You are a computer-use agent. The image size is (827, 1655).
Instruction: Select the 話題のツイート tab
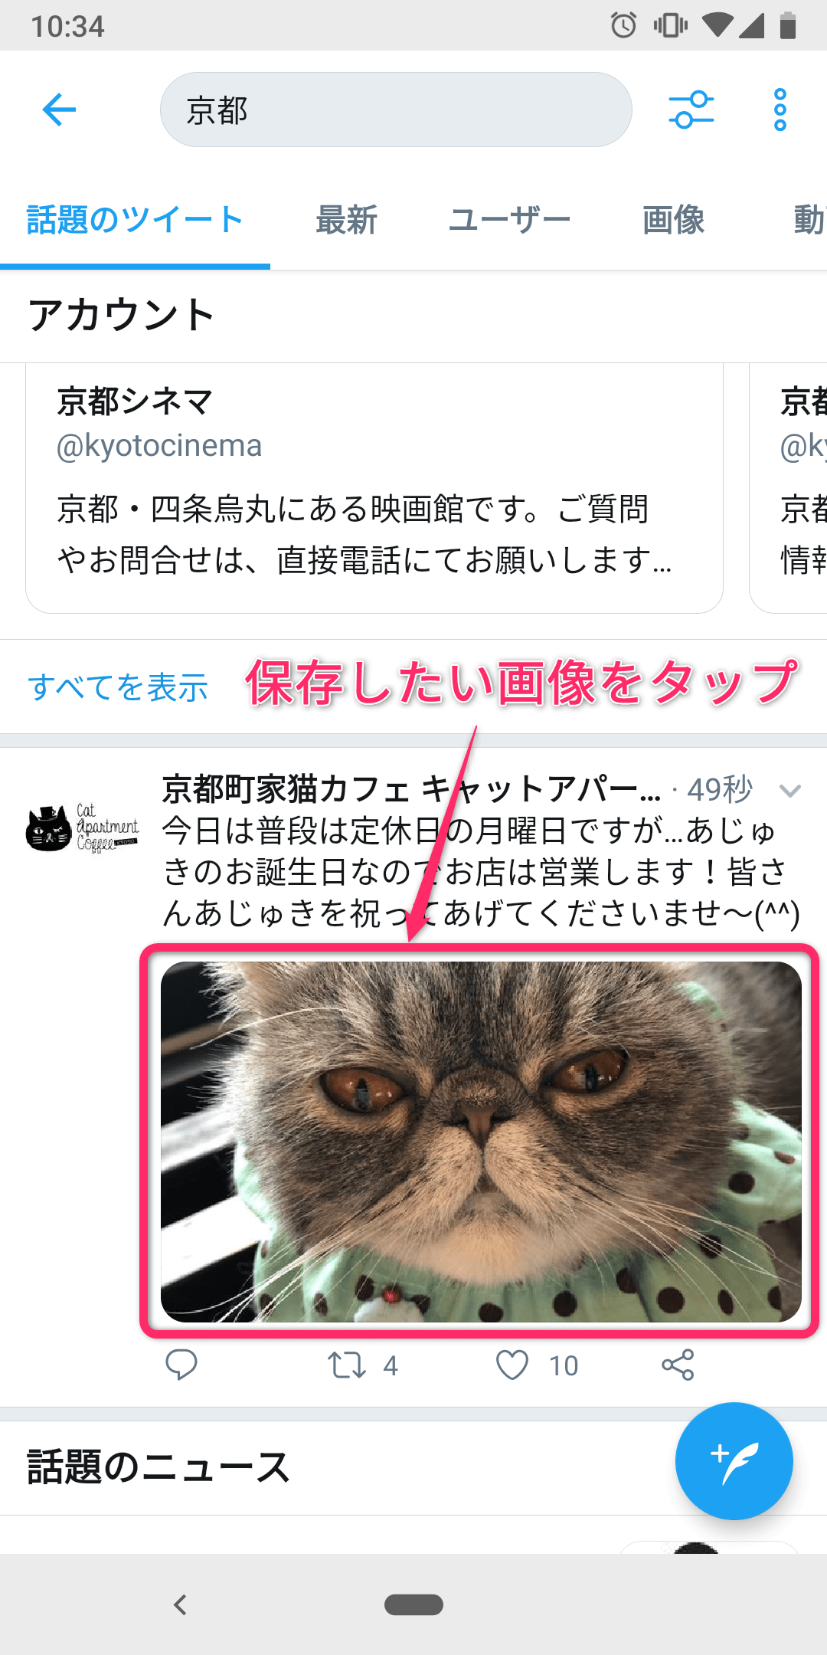click(x=135, y=220)
